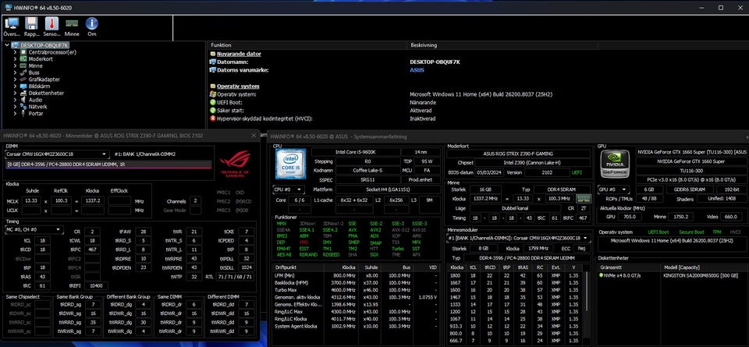Open the Sensorer thermometer icon
This screenshot has height=347, width=749.
pos(51,27)
